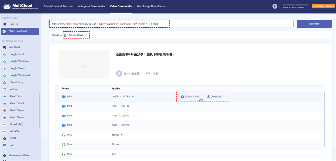This screenshot has height=161, width=336.
Task: Click the camera icon of 1080P row
Action: click(x=64, y=96)
